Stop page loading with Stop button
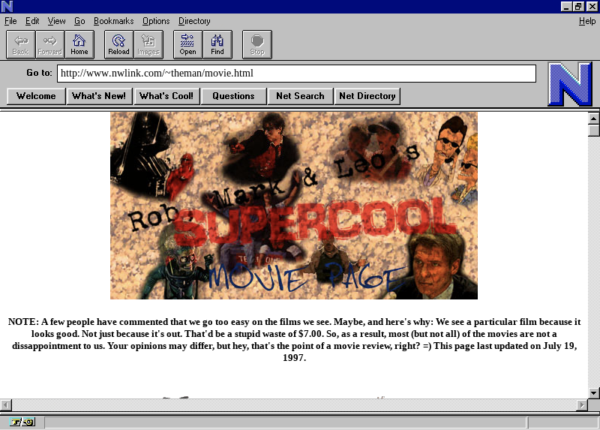 pyautogui.click(x=257, y=44)
